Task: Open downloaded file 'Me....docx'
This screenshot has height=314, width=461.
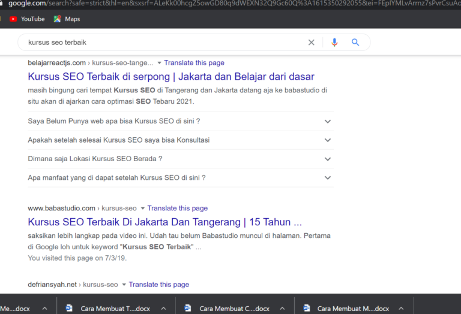Action: 14,309
